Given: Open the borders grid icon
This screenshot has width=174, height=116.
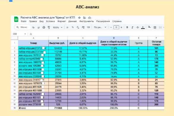Looking at the screenshot, I should coord(155,27).
